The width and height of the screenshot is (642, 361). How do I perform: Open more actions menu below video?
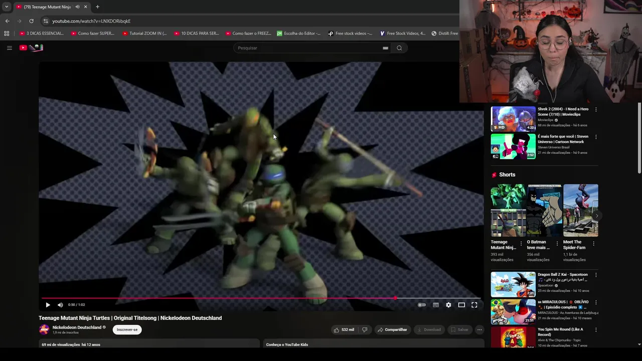pos(479,329)
